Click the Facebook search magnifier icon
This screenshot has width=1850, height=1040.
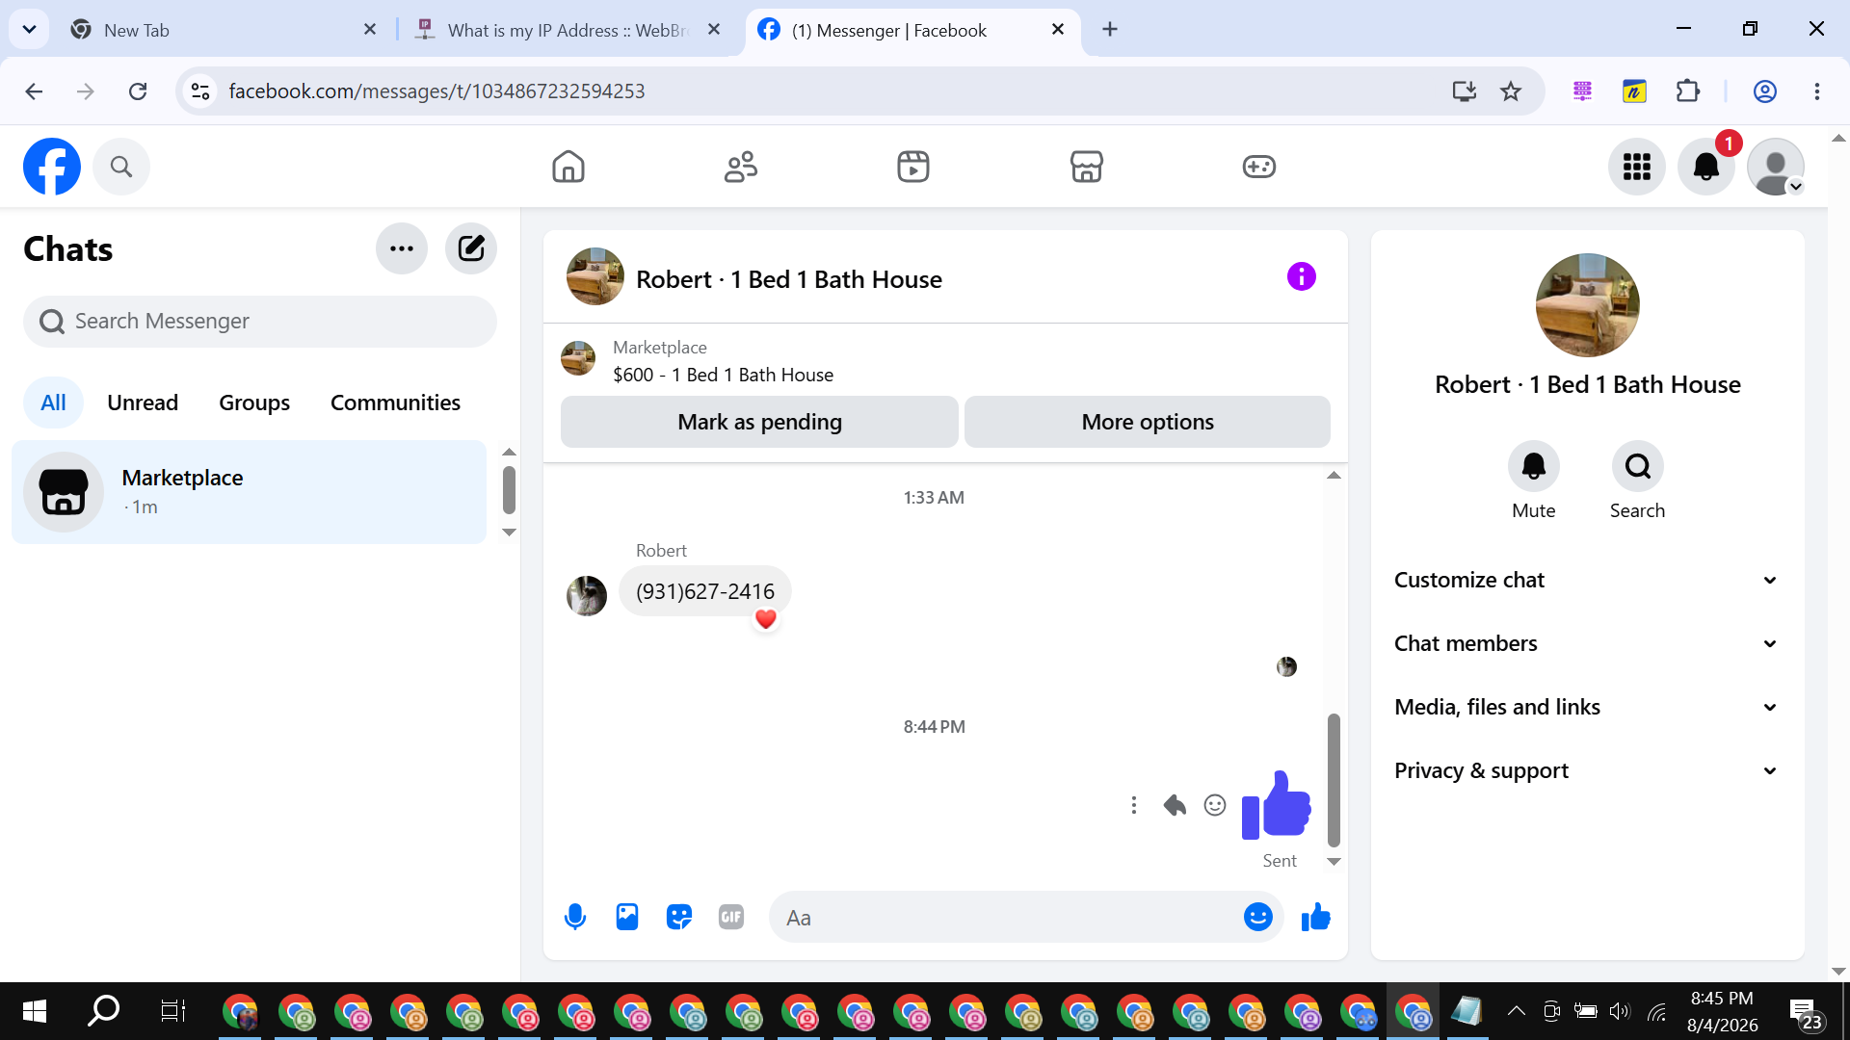tap(120, 167)
